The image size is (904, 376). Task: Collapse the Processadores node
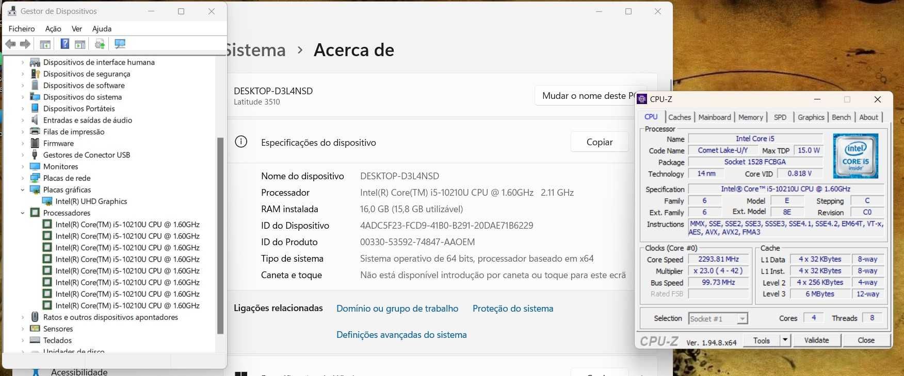click(22, 213)
